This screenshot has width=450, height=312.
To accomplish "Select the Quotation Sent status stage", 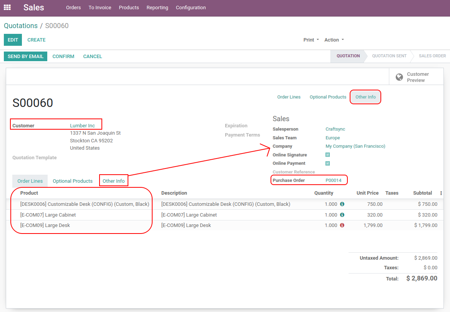I will click(389, 56).
